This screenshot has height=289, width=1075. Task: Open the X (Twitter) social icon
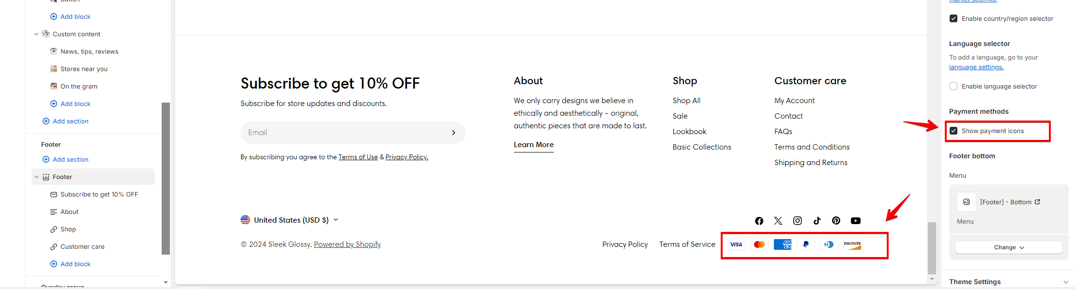click(778, 221)
